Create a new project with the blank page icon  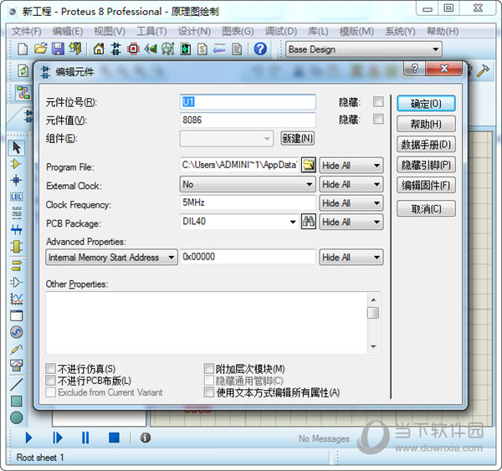tap(23, 49)
